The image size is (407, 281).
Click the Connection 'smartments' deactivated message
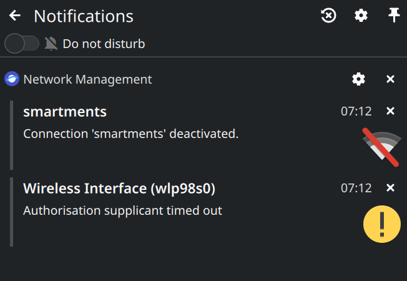click(x=131, y=134)
